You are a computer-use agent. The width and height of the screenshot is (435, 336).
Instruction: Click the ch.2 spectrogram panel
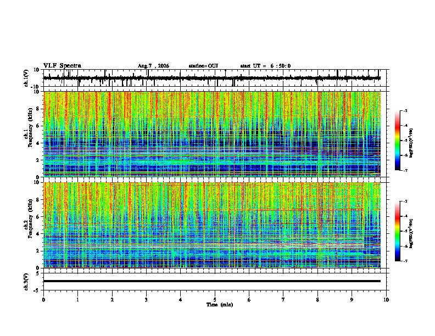pos(212,225)
